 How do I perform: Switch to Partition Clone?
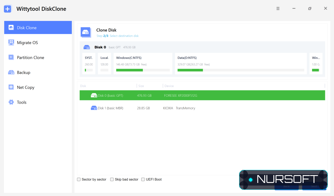pyautogui.click(x=38, y=57)
